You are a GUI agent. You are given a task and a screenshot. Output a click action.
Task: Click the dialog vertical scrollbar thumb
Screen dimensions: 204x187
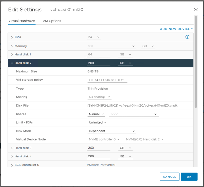(196, 62)
